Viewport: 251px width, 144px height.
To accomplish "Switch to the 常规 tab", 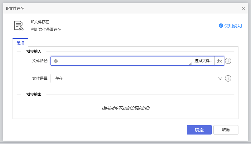I will pyautogui.click(x=20, y=43).
